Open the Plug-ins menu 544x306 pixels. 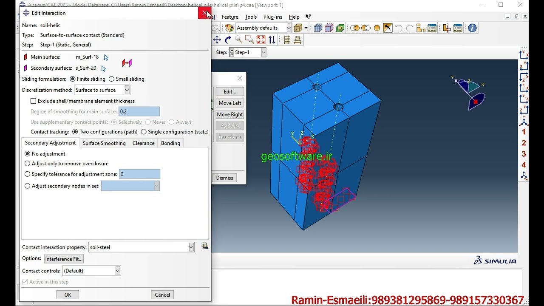(273, 17)
